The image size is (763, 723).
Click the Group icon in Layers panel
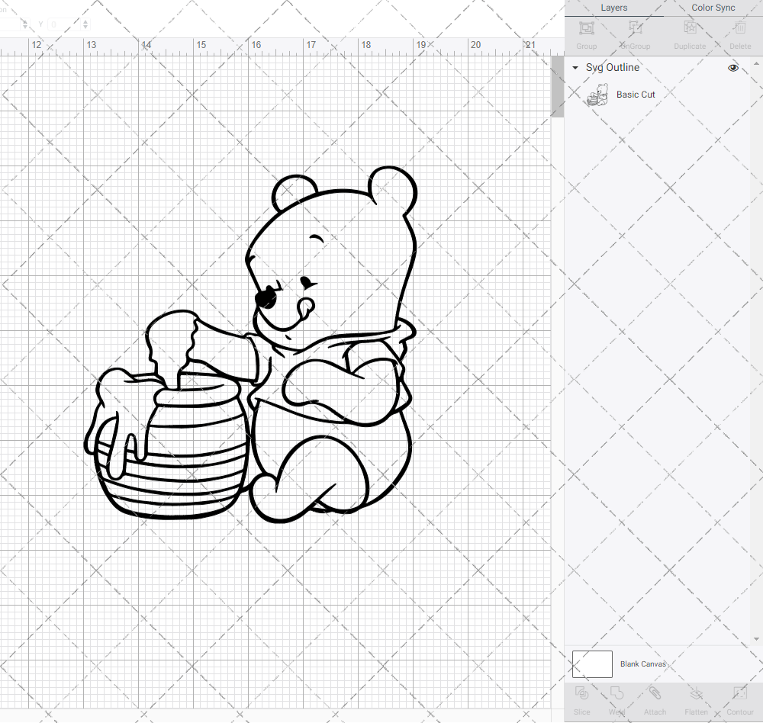pos(586,28)
